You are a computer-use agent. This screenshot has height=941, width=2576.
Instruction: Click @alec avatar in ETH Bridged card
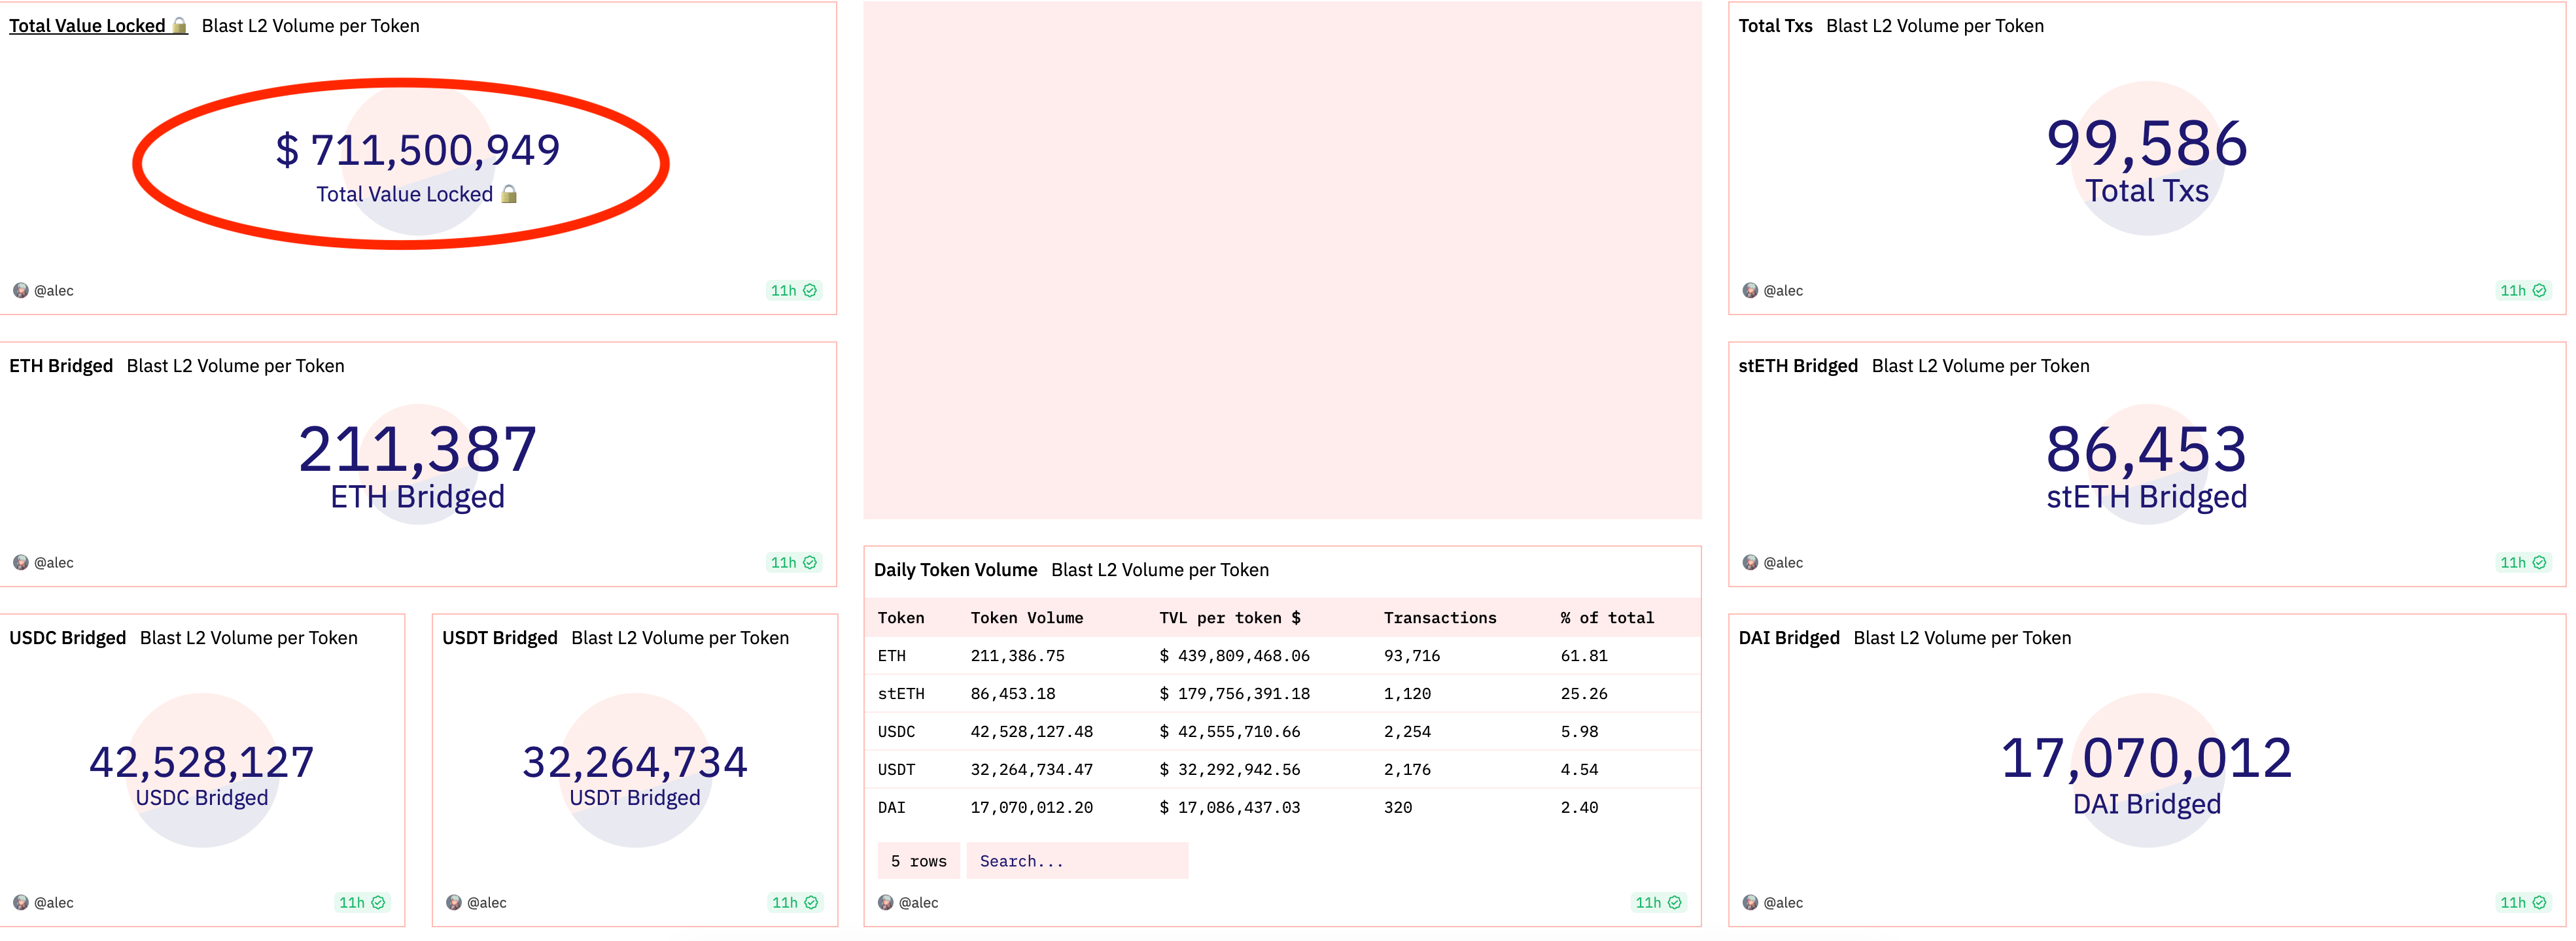(x=21, y=563)
